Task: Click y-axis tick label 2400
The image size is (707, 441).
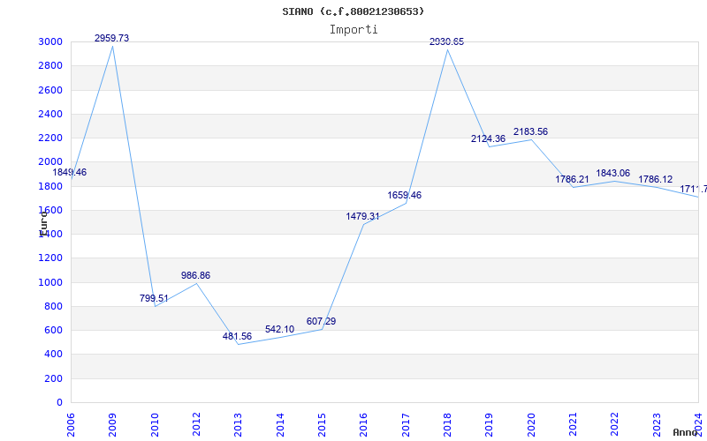Action: 50,114
